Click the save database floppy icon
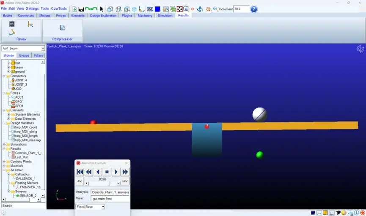The image size is (366, 216). tap(81, 9)
